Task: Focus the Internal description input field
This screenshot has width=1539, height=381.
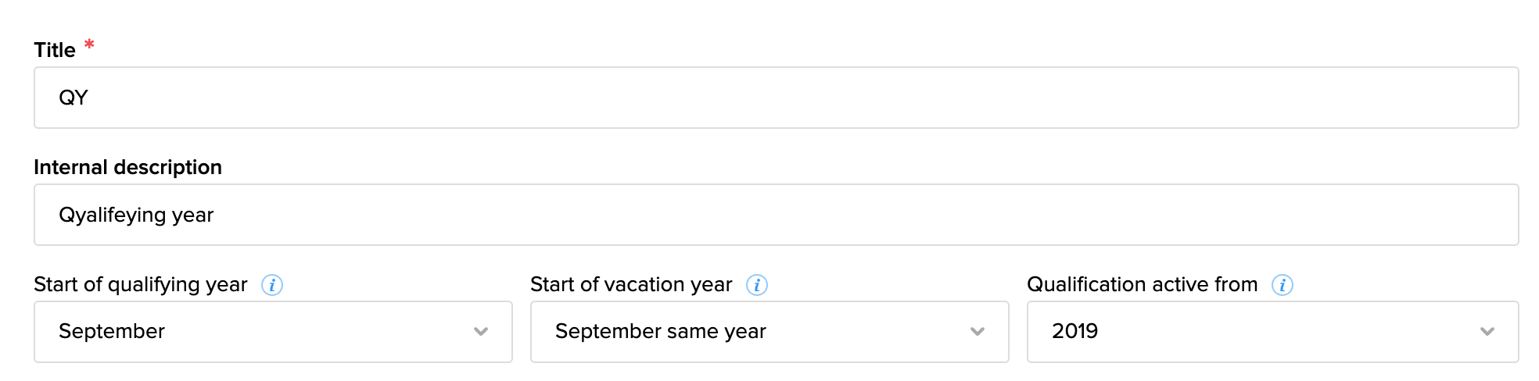Action: point(776,215)
